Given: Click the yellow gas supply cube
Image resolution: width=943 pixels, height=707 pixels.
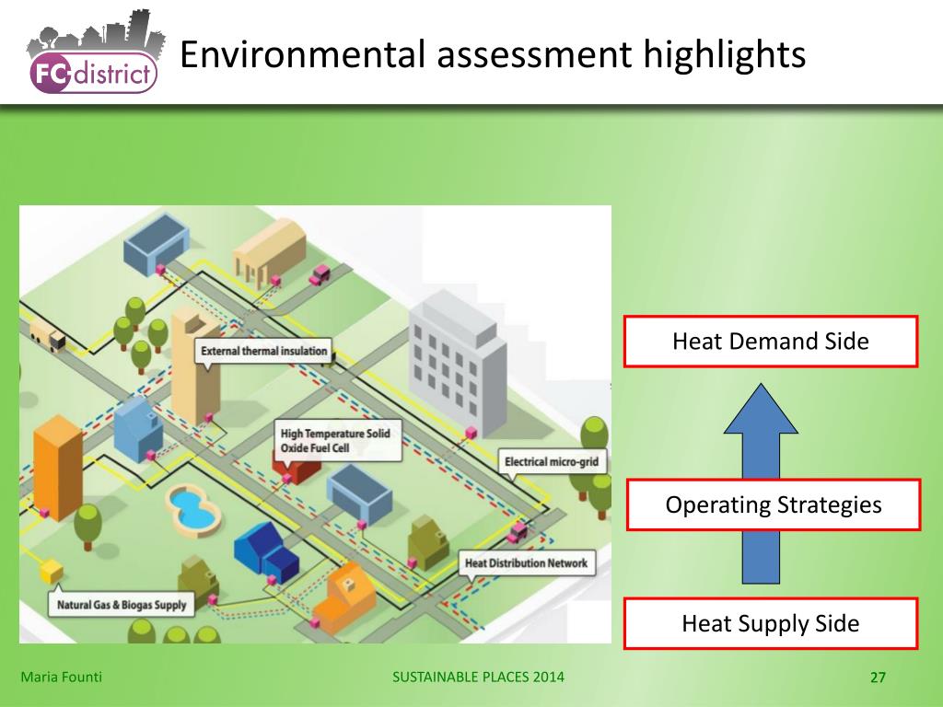Looking at the screenshot, I should pos(52,571).
